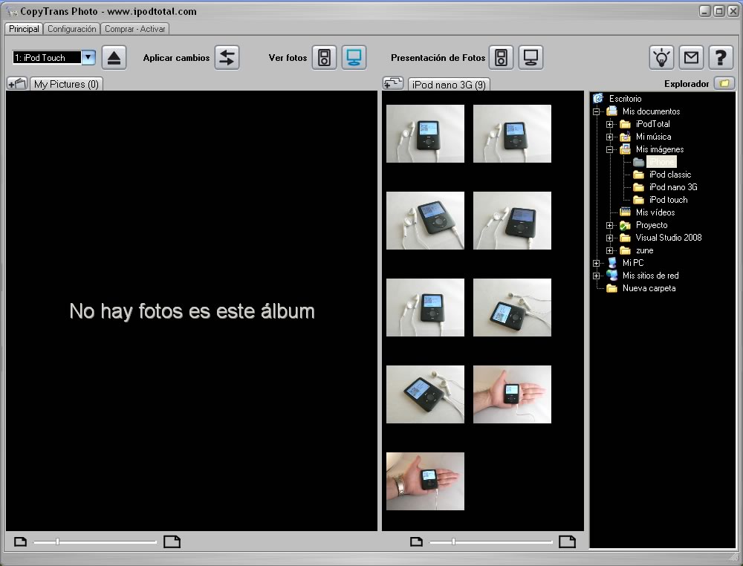
Task: Expand the iPodTotal folder node
Action: point(609,124)
